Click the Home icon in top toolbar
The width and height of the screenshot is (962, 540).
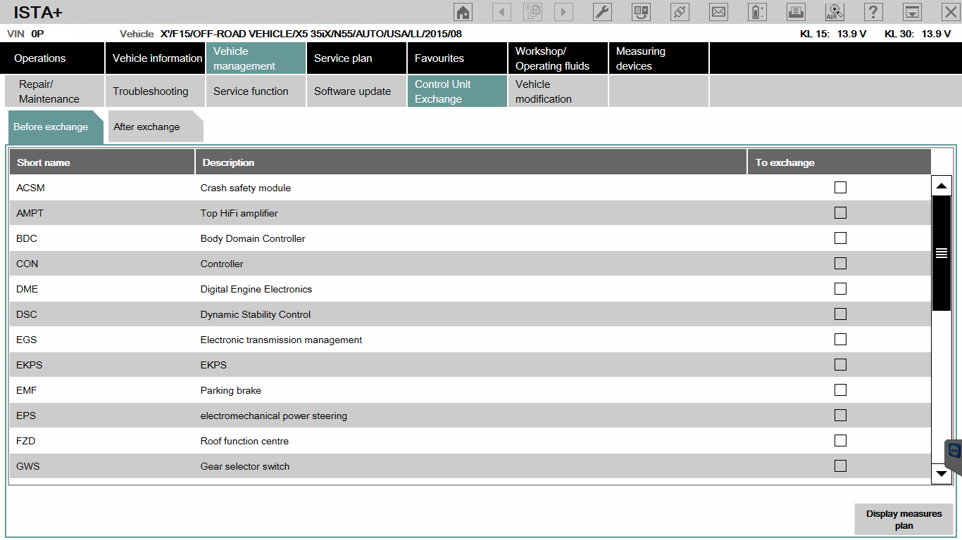click(x=463, y=12)
